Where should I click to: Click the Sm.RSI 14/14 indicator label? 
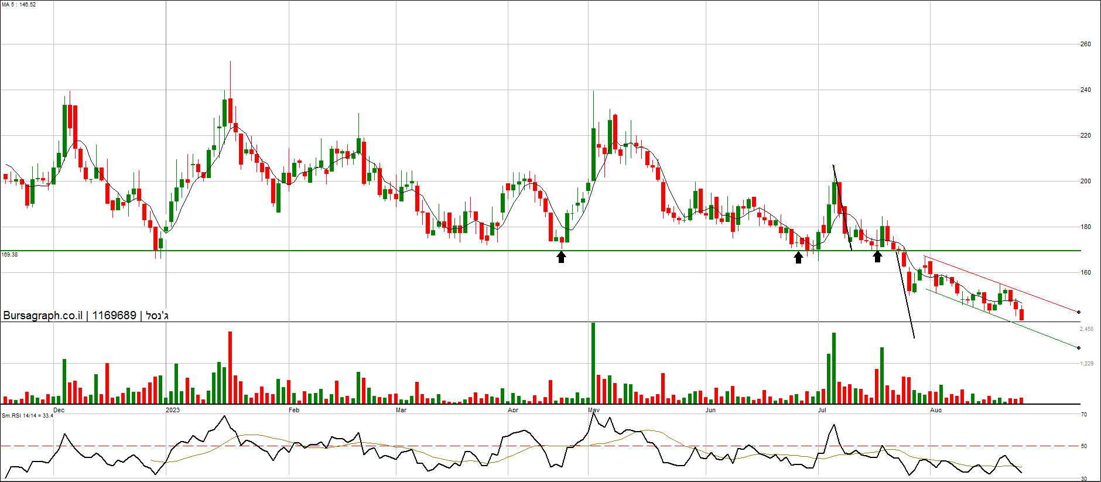point(27,415)
